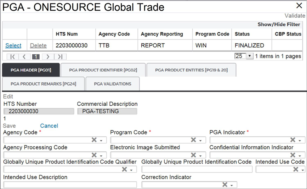
Task: Open the page size dropdown showing 25
Action: coord(249,56)
